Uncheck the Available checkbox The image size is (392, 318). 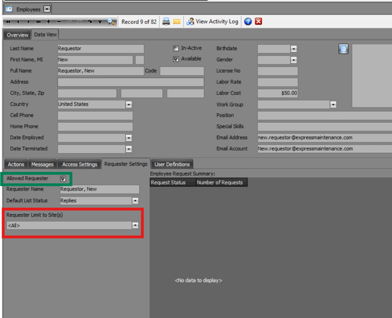click(x=176, y=59)
